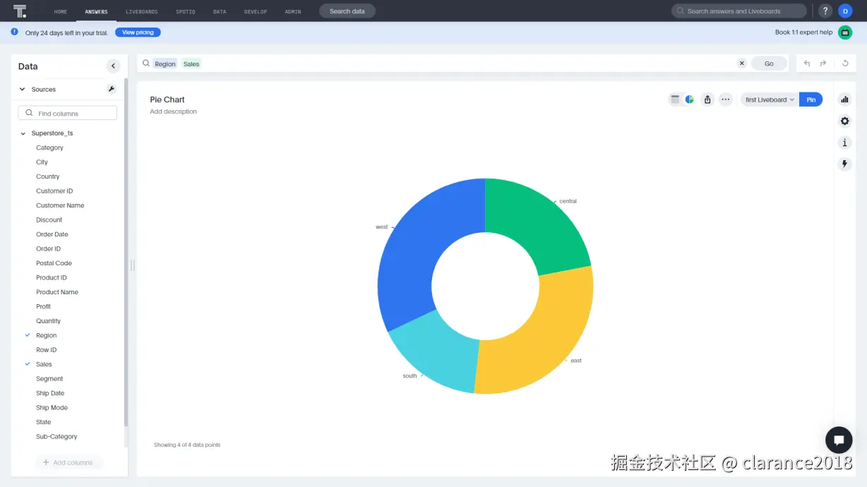The image size is (867, 487).
Task: Collapse the Data panel with the chevron
Action: (113, 66)
